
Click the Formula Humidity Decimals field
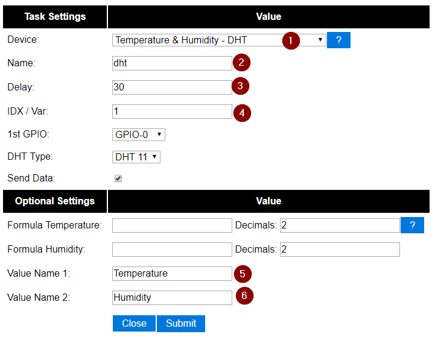(339, 250)
